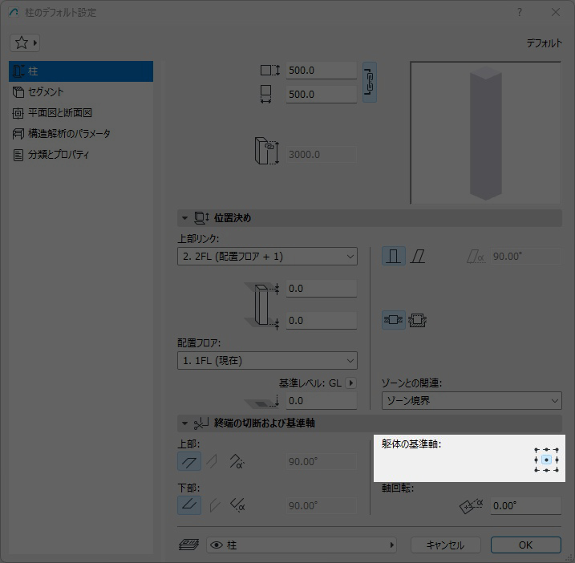
Task: Toggle the width-depth chain link icon
Action: [370, 82]
